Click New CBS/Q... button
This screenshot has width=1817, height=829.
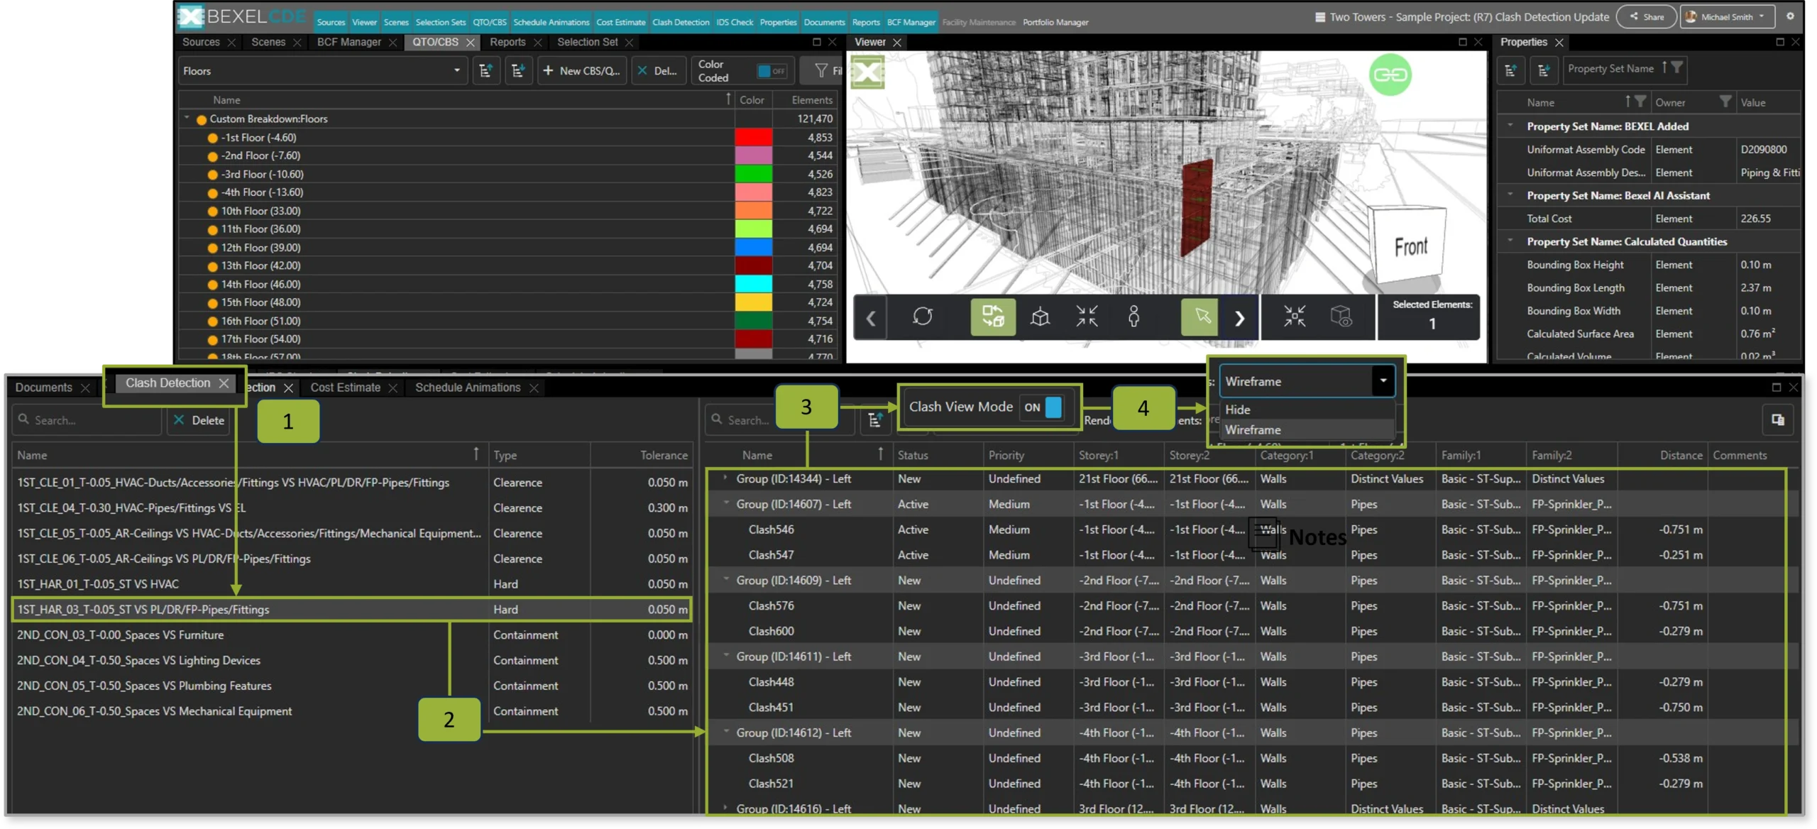(x=581, y=71)
